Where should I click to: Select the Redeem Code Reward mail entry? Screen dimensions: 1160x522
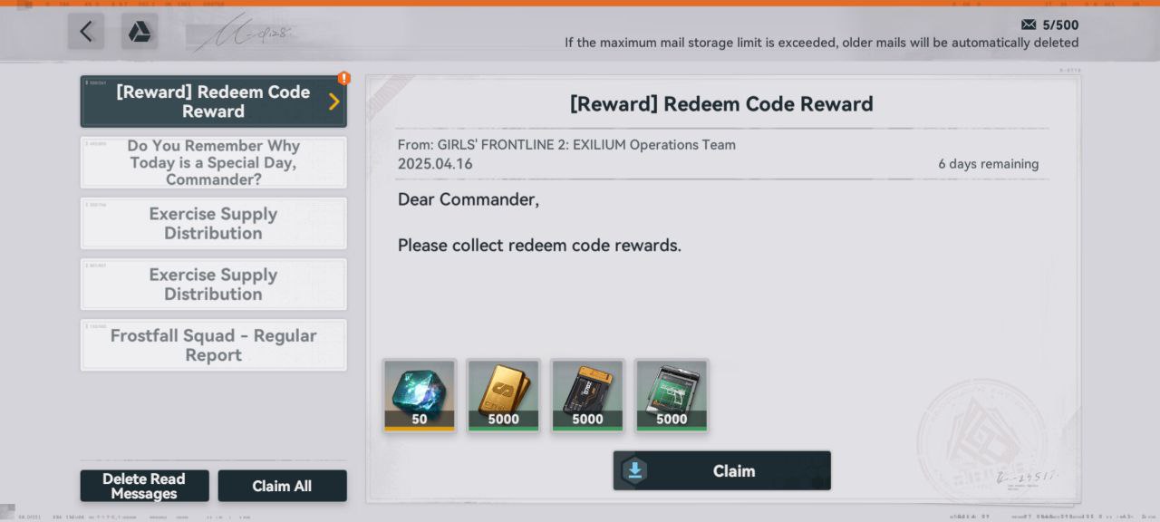click(214, 101)
